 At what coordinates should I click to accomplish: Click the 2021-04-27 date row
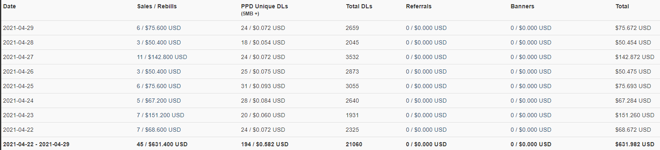(x=331, y=57)
